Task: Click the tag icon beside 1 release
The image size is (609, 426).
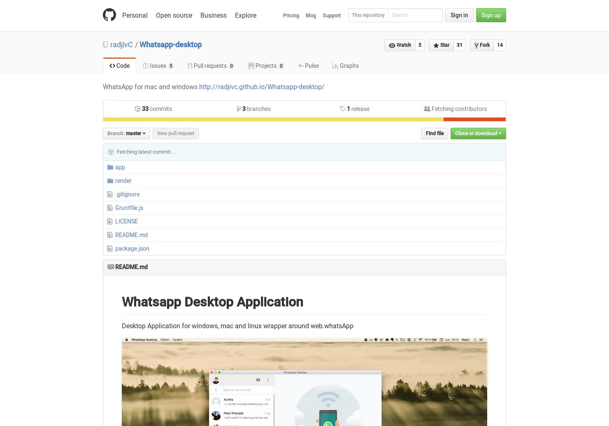Action: pos(343,109)
